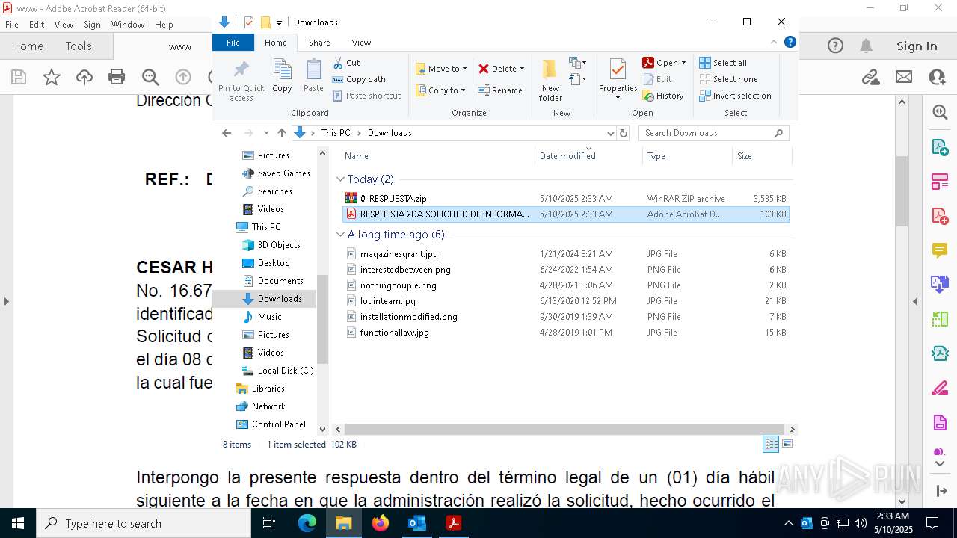Open Acrobat help question mark icon
Viewport: 957px width, 538px height.
coord(835,46)
